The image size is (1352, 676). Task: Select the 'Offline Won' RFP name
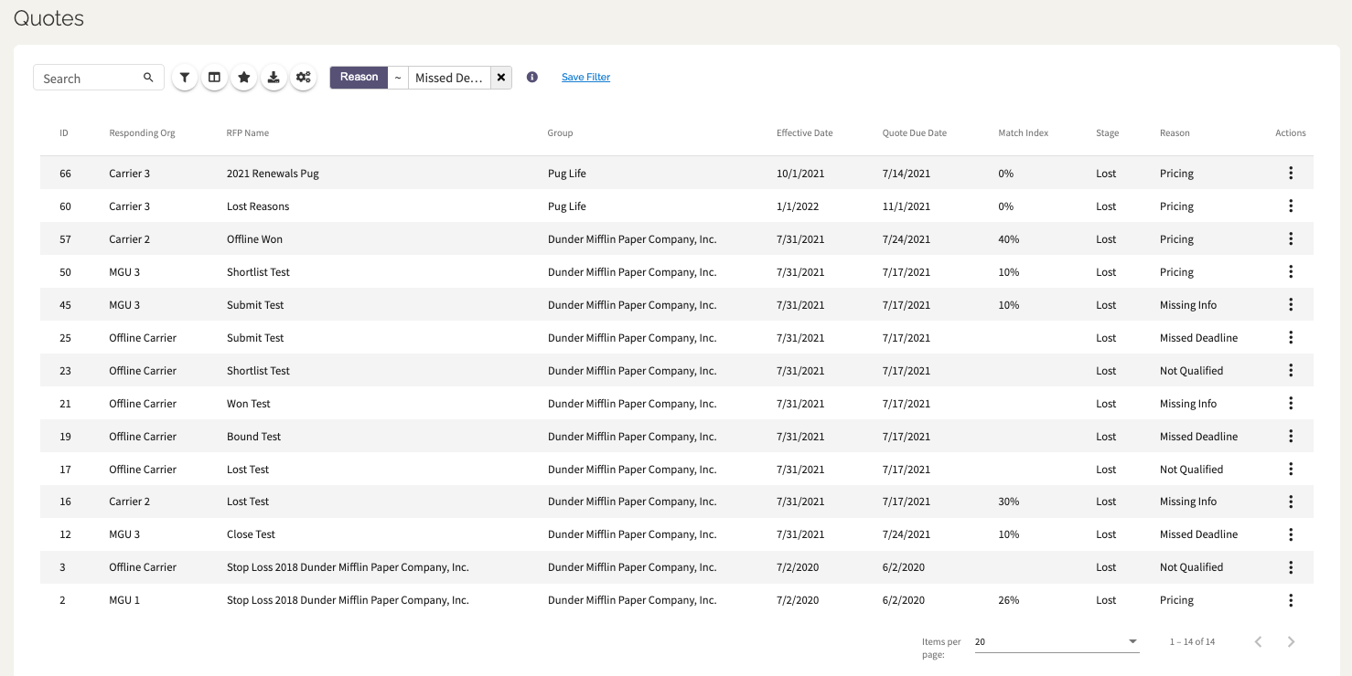254,239
